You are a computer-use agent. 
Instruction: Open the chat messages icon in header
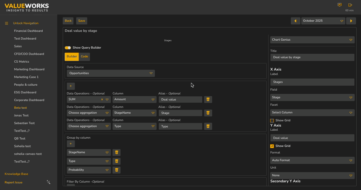(340, 5)
